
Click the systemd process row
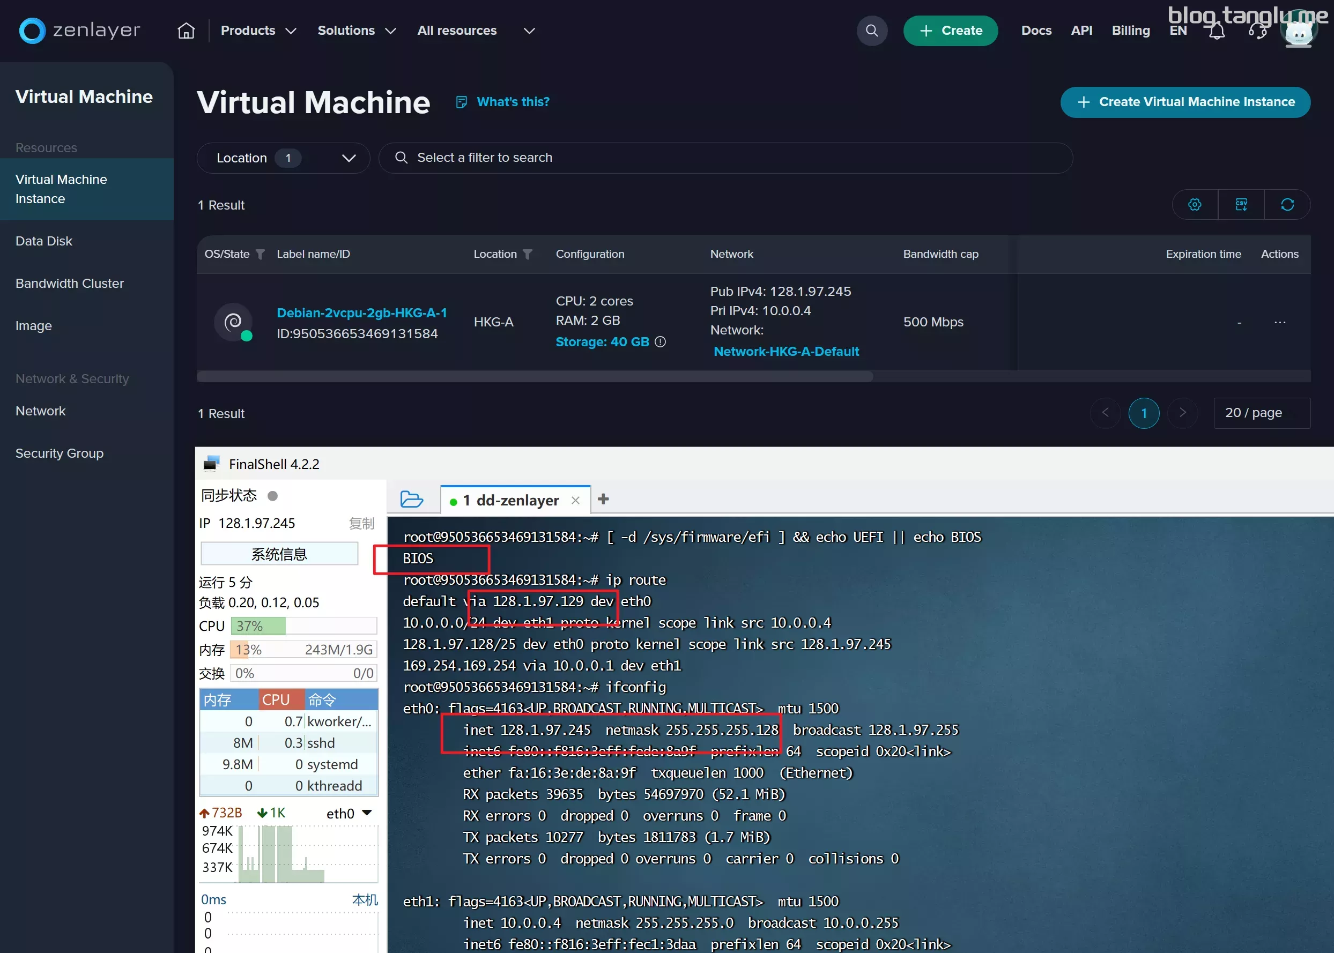click(x=289, y=764)
